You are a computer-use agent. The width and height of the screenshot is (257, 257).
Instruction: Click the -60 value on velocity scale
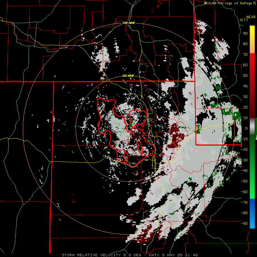point(244,192)
